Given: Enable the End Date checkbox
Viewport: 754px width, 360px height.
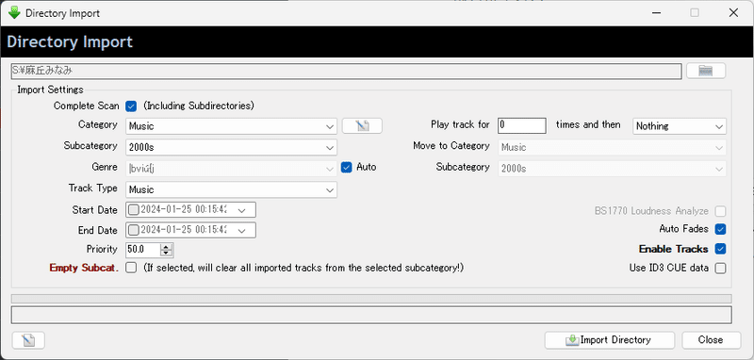Looking at the screenshot, I should 134,230.
